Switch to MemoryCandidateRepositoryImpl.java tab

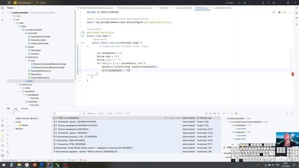click(95, 8)
